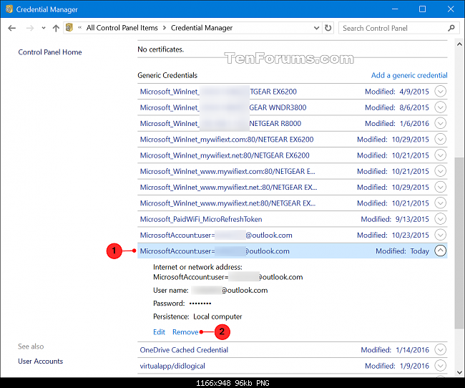Click the Control Panel icon in the address bar
Screen dimensions: 465x388
point(69,28)
